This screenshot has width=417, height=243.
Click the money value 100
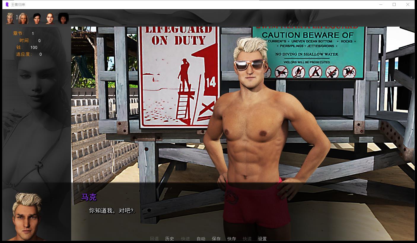point(34,47)
